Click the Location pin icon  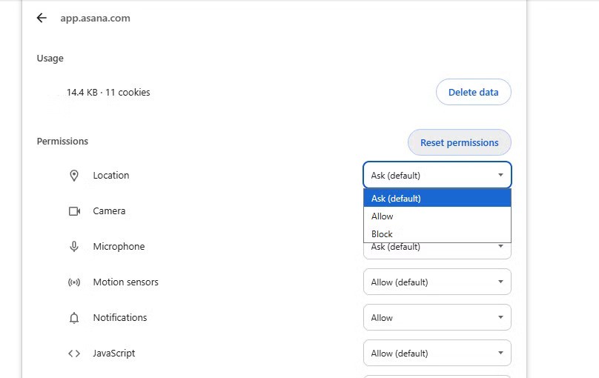pyautogui.click(x=74, y=176)
